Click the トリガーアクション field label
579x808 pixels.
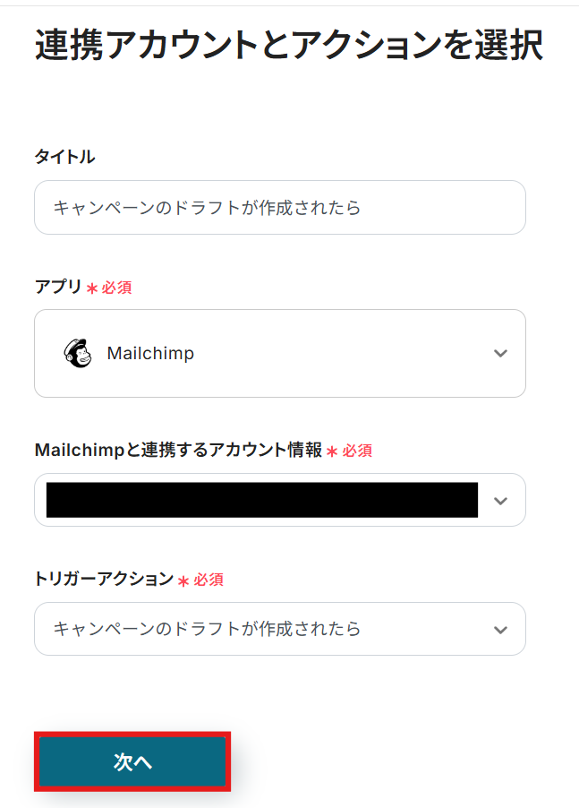103,579
